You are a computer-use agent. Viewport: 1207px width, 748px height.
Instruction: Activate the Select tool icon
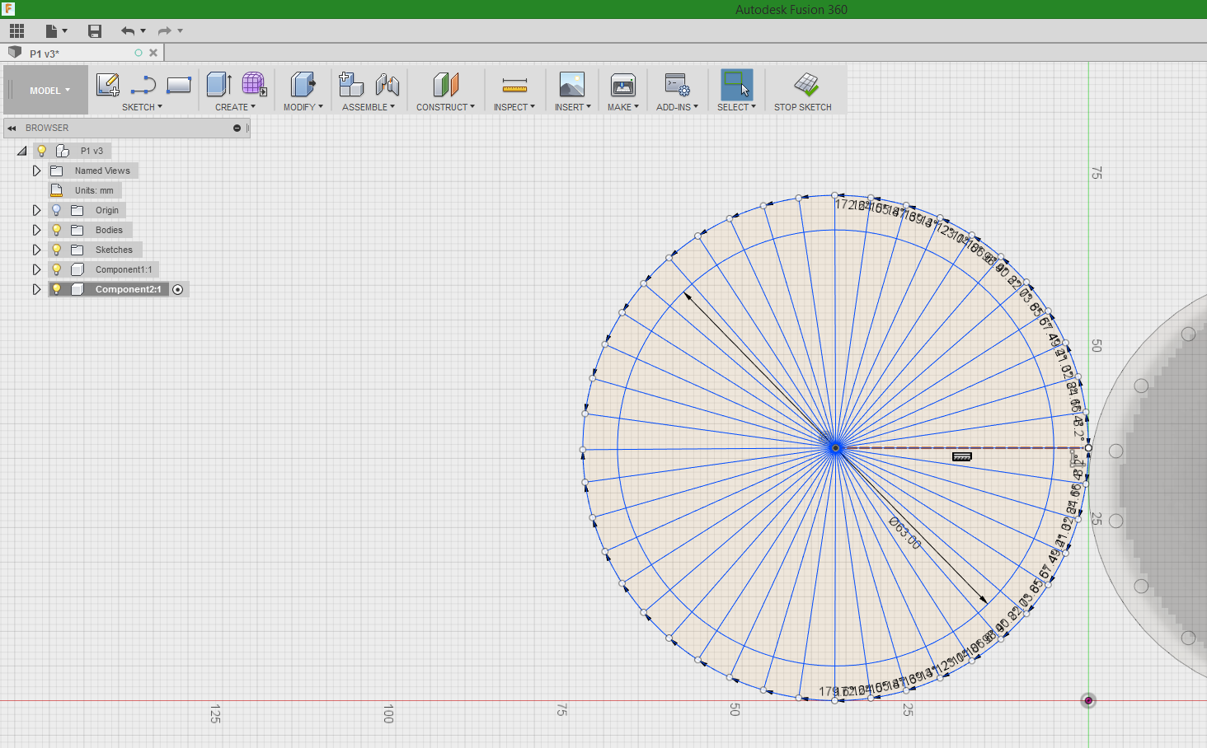tap(736, 85)
